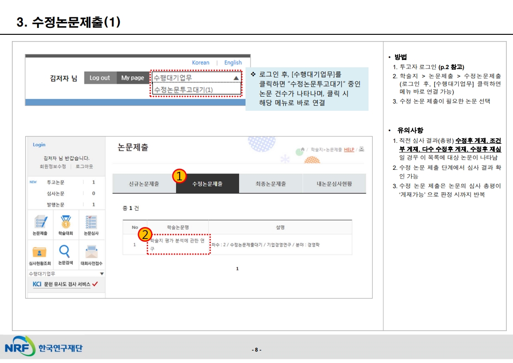Click description text 차수 : 2 / 수정논문제출대기

click(x=237, y=245)
